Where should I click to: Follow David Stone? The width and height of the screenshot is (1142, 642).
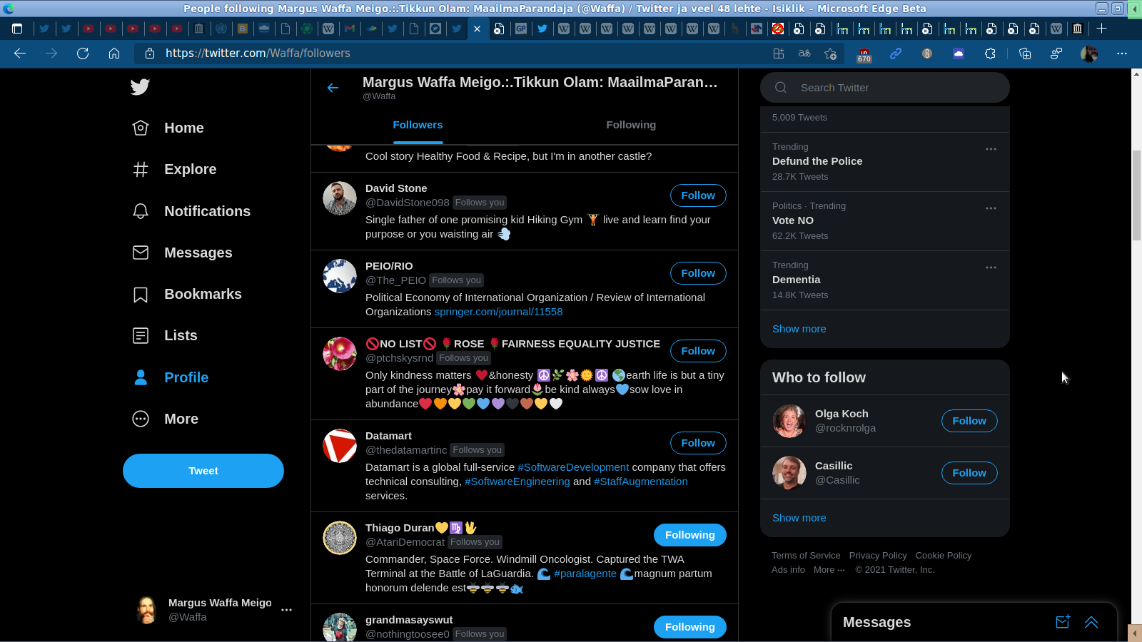[698, 195]
